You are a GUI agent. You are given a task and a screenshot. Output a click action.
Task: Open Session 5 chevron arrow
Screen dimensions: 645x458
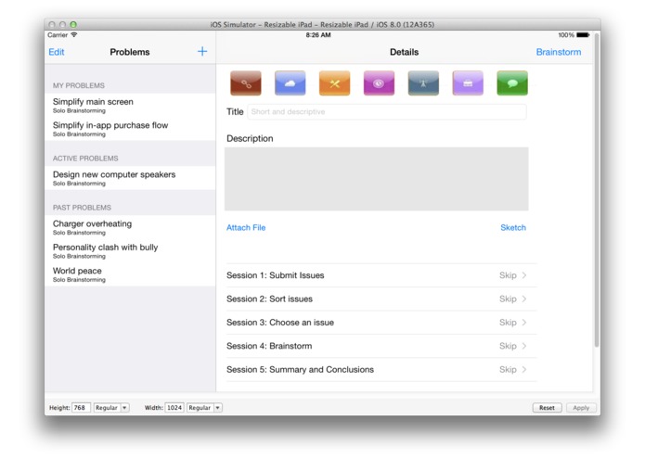coord(524,369)
